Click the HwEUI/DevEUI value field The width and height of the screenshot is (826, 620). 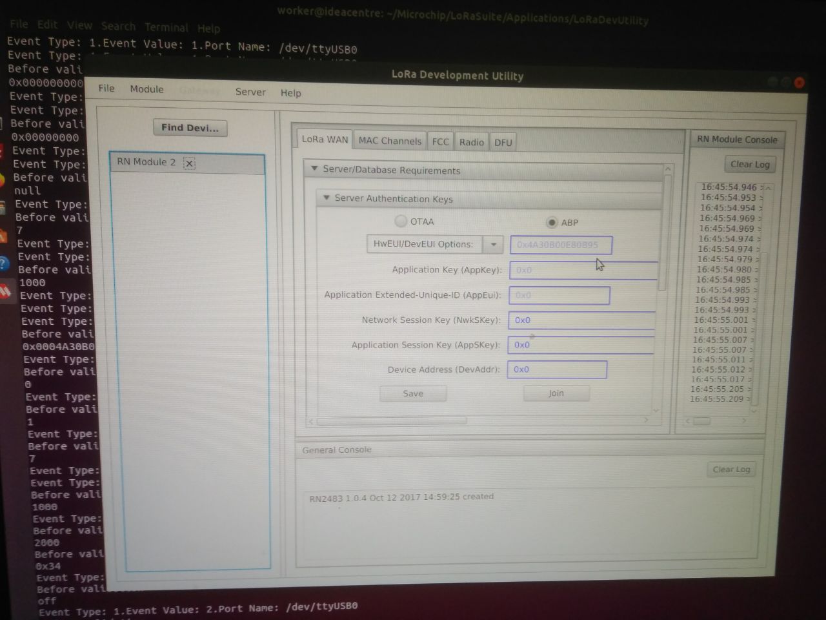point(561,245)
